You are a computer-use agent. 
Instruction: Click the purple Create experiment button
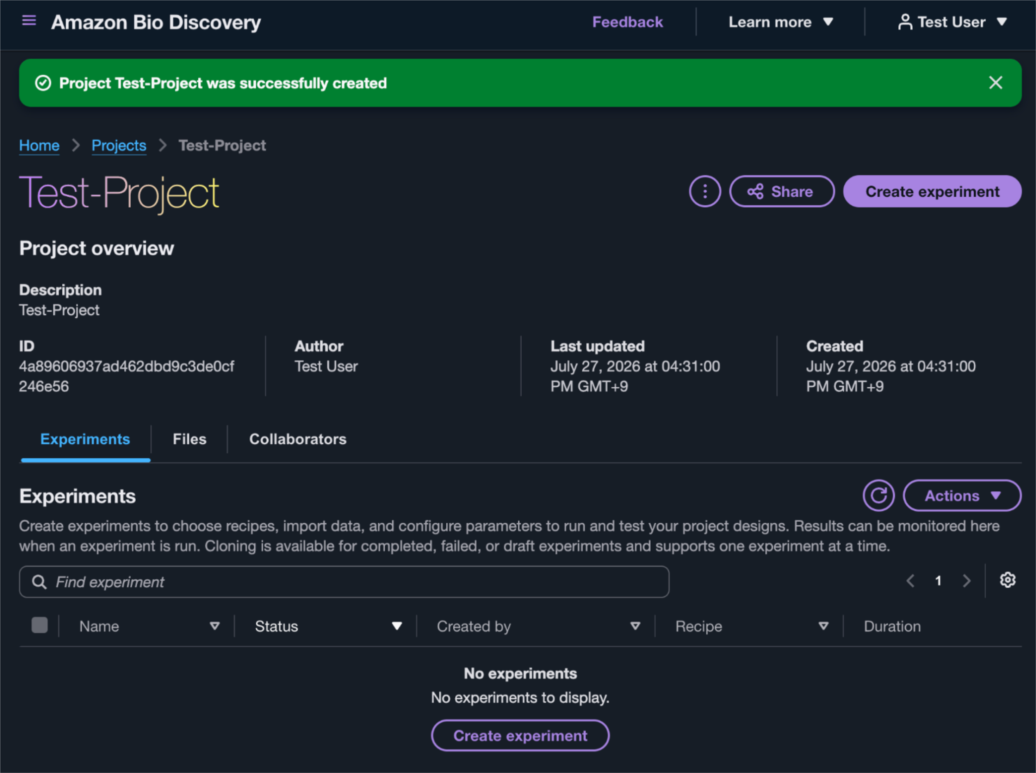click(932, 191)
